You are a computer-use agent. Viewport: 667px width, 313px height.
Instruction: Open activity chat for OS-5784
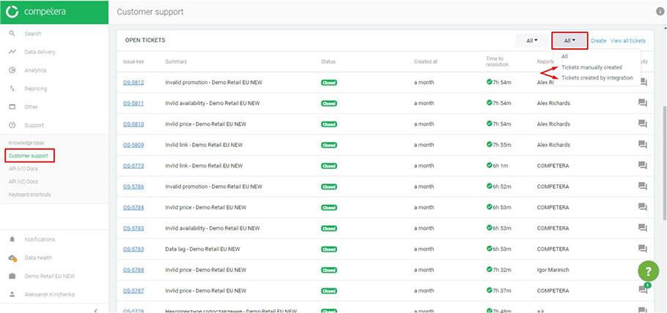[642, 207]
